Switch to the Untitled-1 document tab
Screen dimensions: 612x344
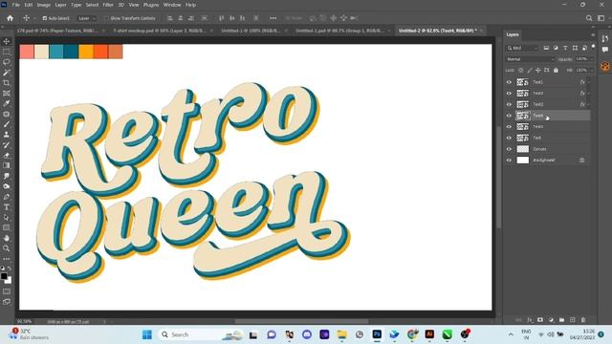click(x=251, y=31)
